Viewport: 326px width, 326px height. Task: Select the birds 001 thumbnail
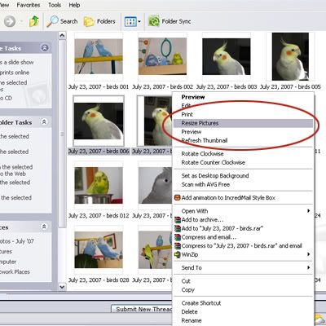tap(99, 56)
